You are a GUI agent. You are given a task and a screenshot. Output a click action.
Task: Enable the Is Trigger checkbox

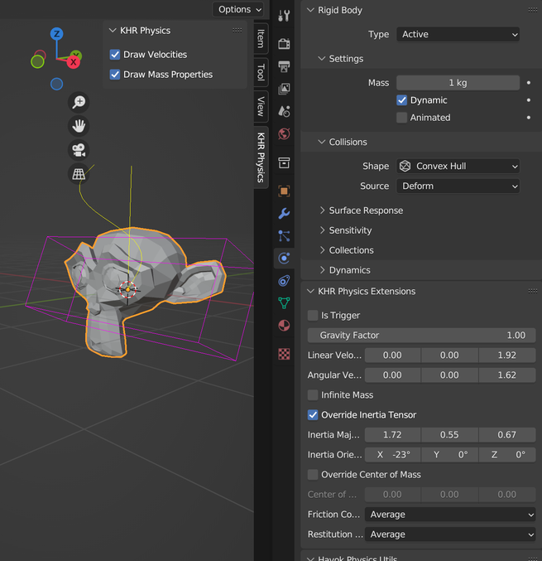(x=313, y=315)
